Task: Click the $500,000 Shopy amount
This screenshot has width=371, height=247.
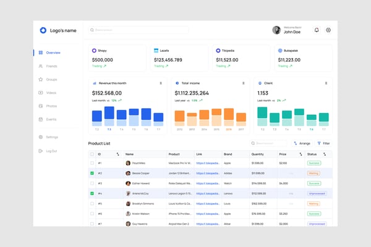Action: coord(103,60)
